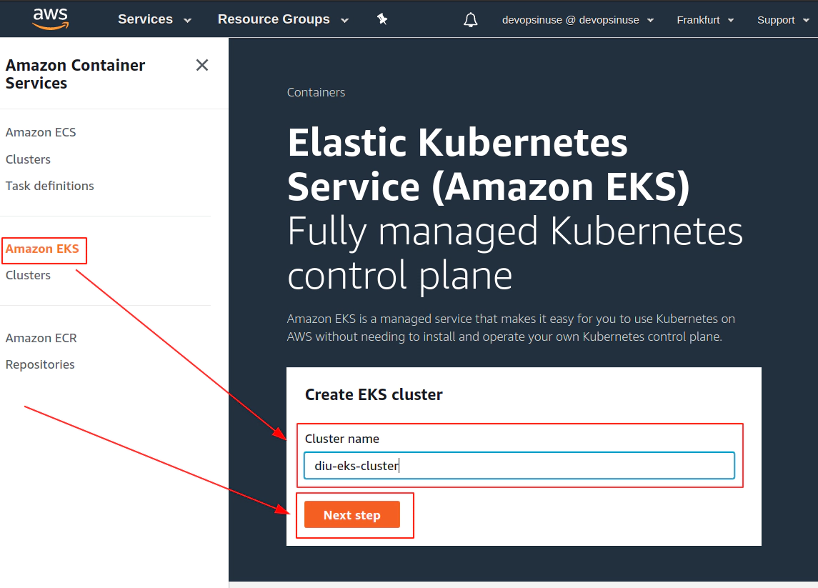
Task: Click the AWS logo home icon
Action: pyautogui.click(x=51, y=19)
